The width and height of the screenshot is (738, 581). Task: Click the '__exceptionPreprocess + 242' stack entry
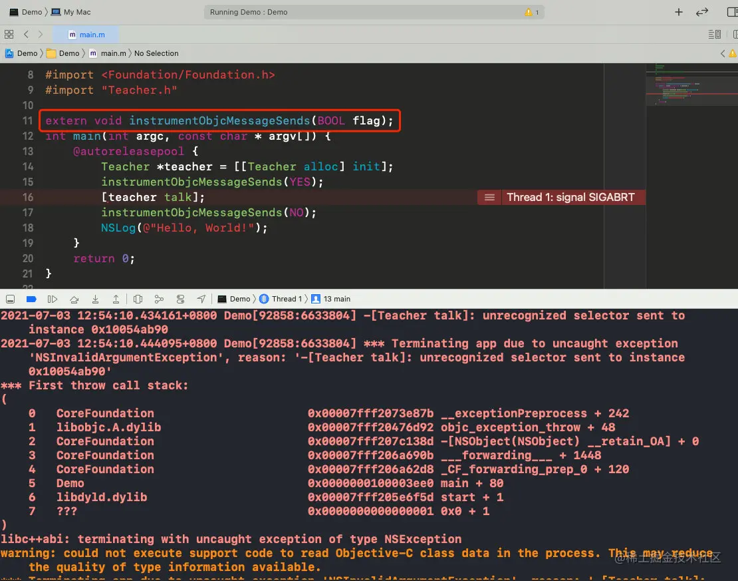(x=535, y=414)
